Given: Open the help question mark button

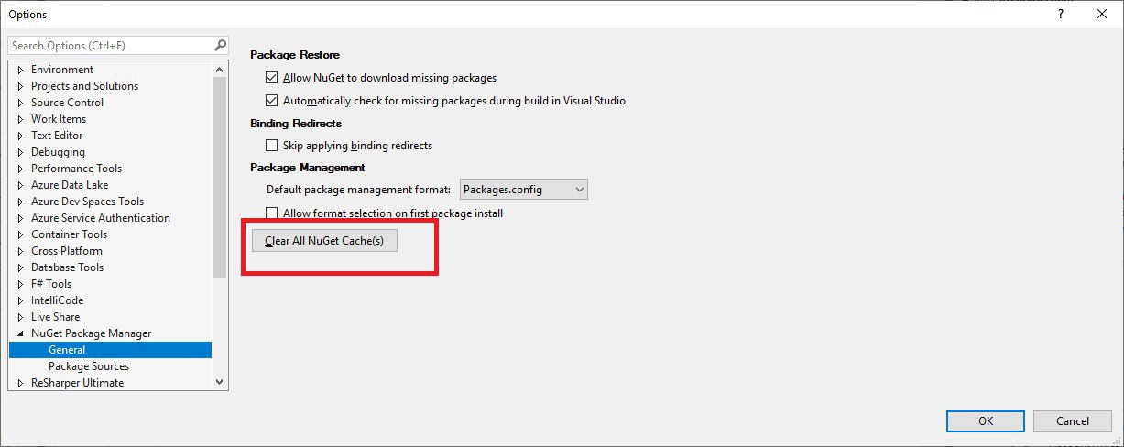Looking at the screenshot, I should [x=1060, y=14].
